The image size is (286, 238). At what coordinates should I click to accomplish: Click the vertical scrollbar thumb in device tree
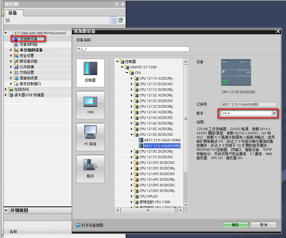tap(186, 119)
